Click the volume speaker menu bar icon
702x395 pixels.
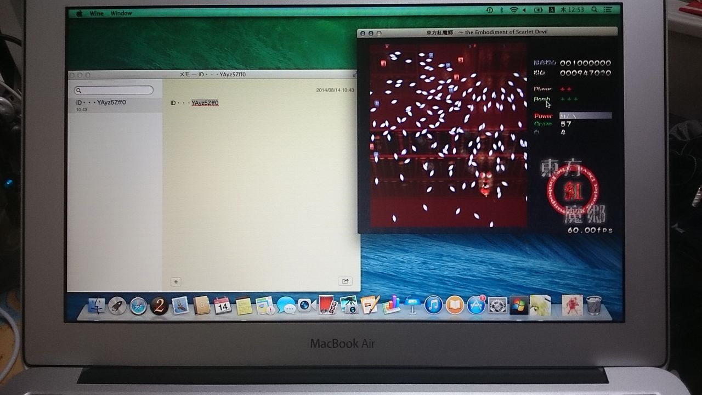click(525, 10)
